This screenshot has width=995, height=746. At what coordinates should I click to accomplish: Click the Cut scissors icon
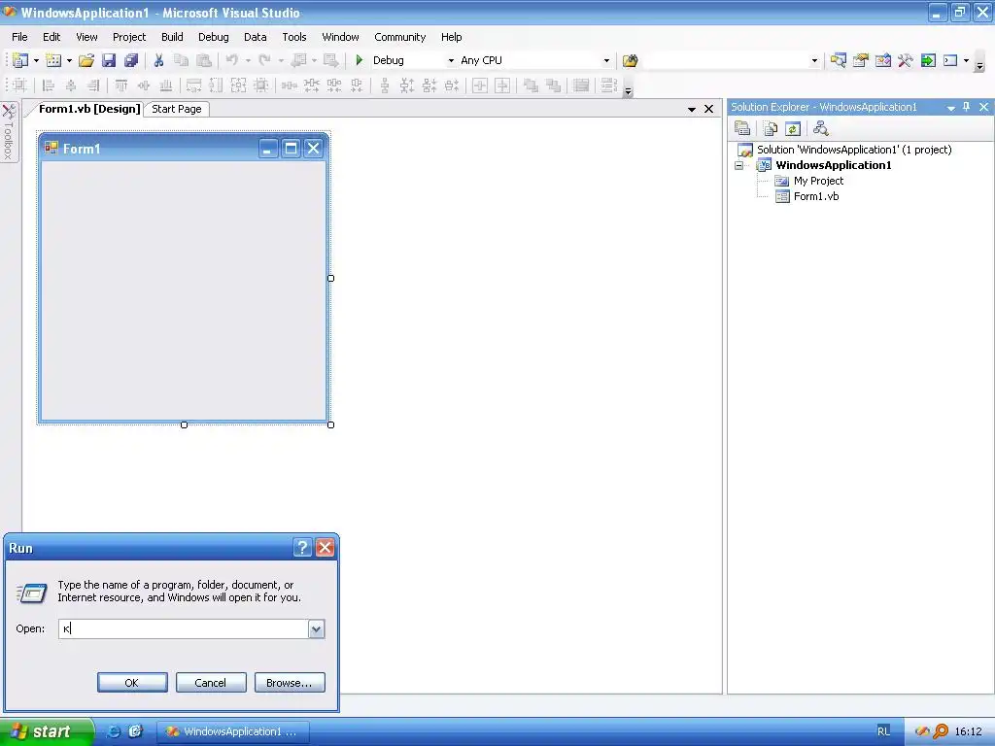(x=158, y=60)
